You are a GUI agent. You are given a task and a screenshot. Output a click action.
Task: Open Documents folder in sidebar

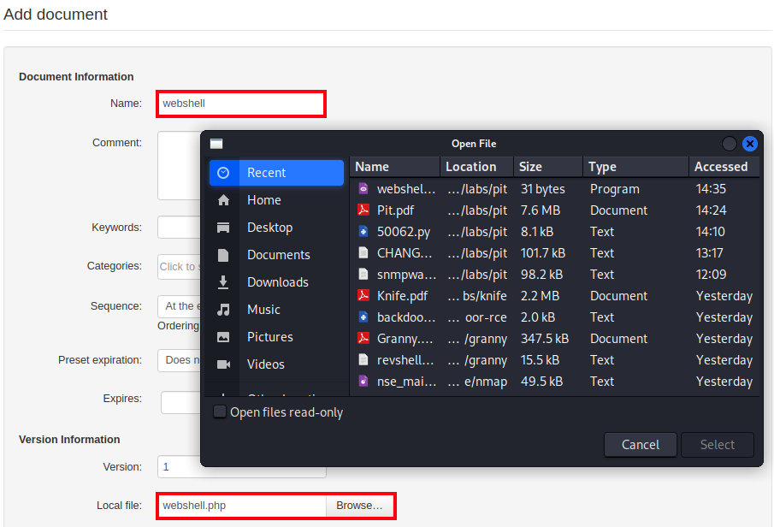click(x=276, y=255)
